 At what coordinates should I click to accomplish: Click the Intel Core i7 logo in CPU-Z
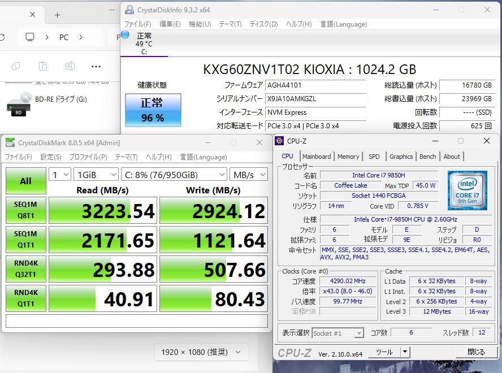468,190
